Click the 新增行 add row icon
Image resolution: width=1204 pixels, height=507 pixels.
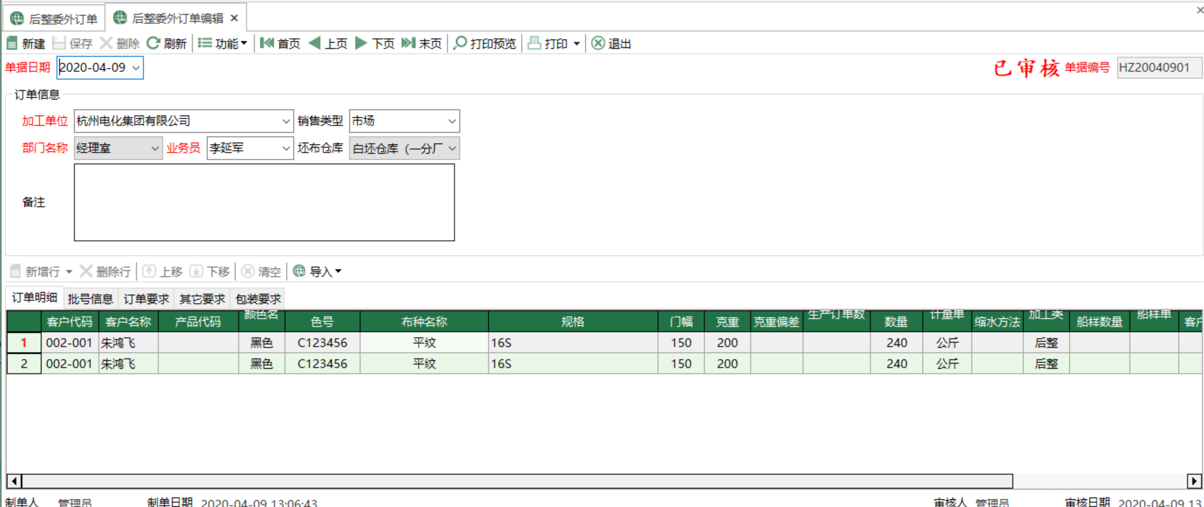coord(16,271)
